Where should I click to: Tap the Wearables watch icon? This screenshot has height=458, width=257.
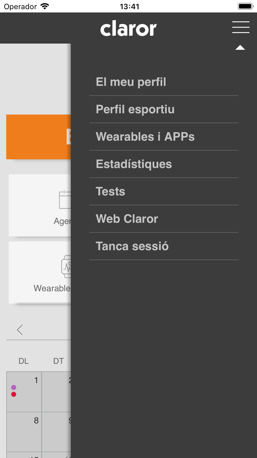[x=66, y=267]
